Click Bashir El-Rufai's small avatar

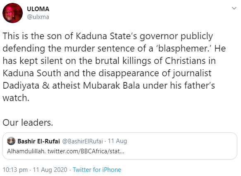(x=11, y=141)
